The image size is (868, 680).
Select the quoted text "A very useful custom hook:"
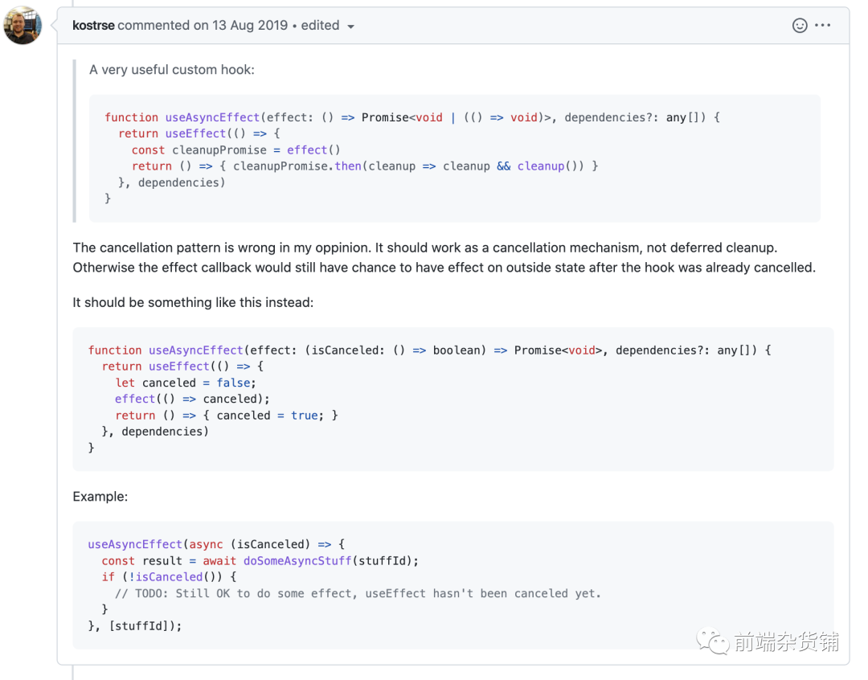tap(172, 70)
